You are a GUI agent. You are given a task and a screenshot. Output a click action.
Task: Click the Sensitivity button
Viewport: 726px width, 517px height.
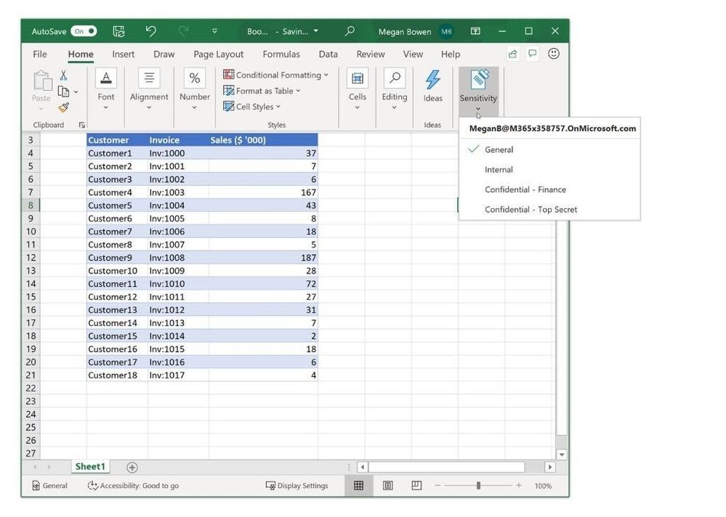coord(478,91)
